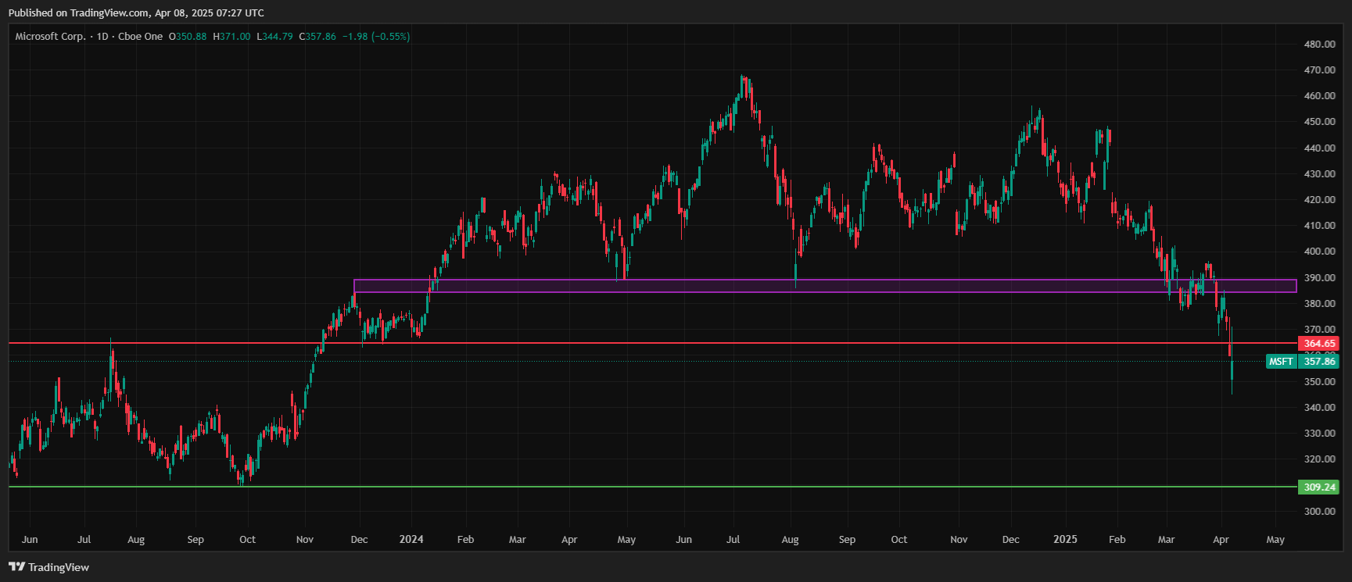Click the −1.98 (−0.55%) change value
Viewport: 1352px width, 582px height.
pyautogui.click(x=376, y=37)
